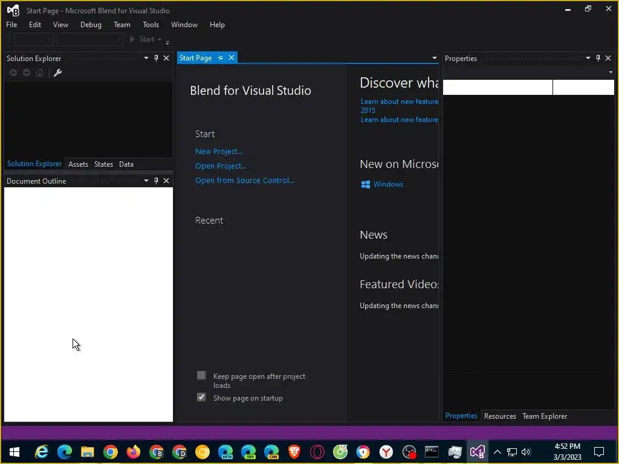Switch to the Data tab
Viewport: 619px width, 464px height.
(x=126, y=164)
